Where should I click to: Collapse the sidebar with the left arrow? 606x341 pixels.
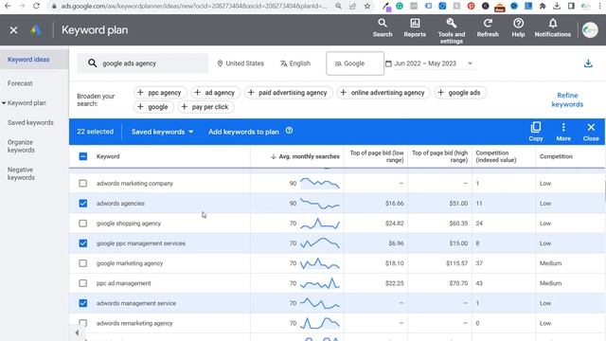click(x=77, y=332)
